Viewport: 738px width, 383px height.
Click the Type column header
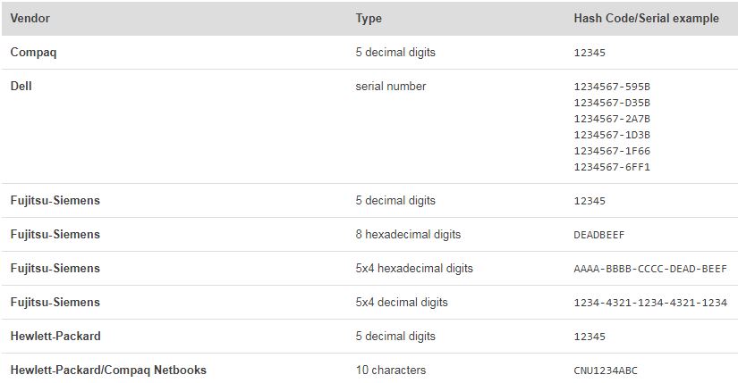[369, 18]
